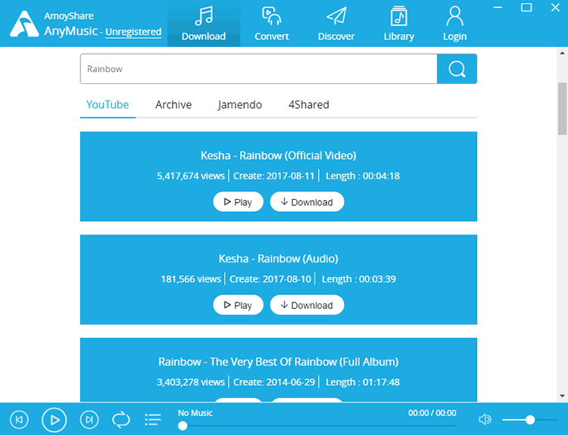Click the 00:00 / 00:00 time display
The image size is (568, 435).
coord(432,413)
